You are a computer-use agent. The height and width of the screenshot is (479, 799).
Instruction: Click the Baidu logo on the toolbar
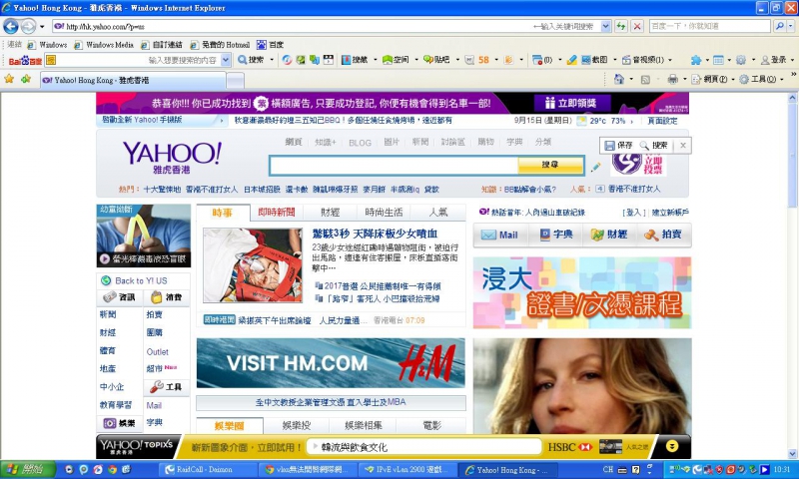click(24, 61)
